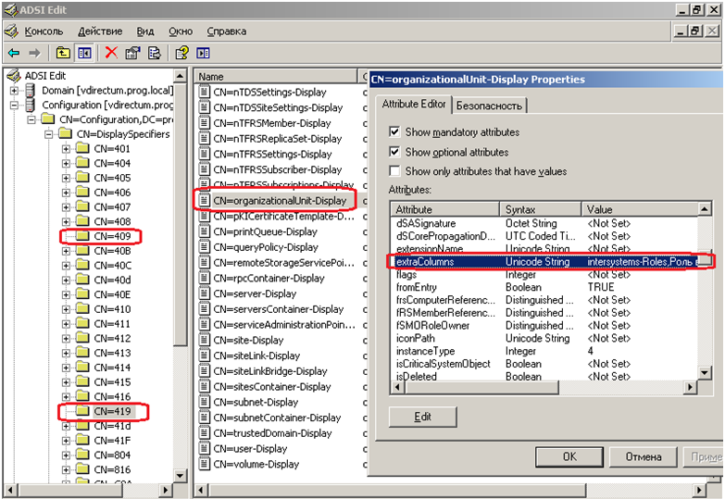725x499 pixels.
Task: Click the CN=409 folder icon
Action: 82,236
